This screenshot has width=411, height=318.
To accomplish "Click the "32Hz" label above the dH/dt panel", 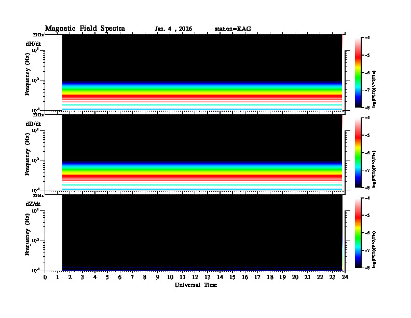I will click(38, 35).
